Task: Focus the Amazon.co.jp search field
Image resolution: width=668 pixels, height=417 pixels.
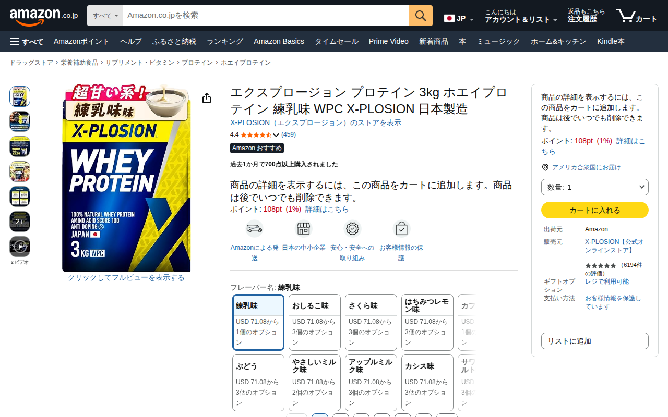Action: [x=266, y=16]
